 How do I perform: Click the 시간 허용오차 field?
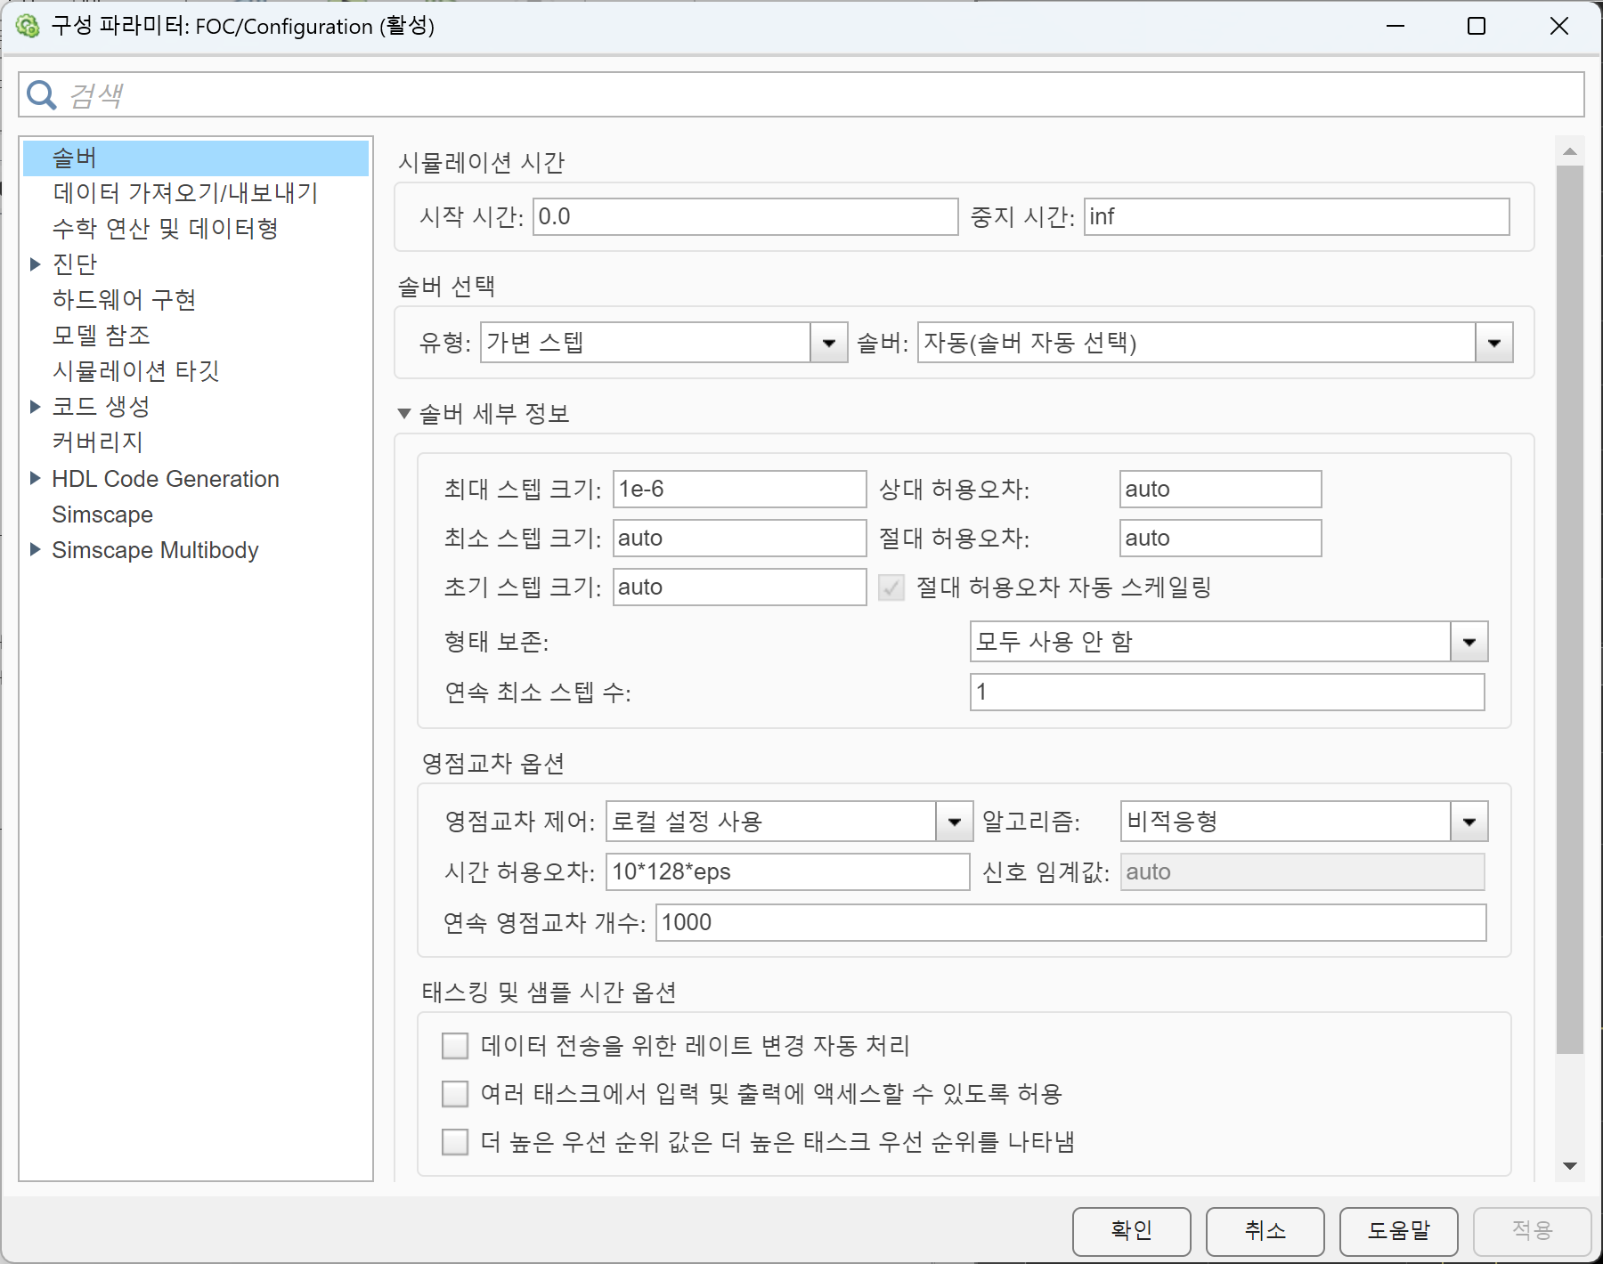788,872
